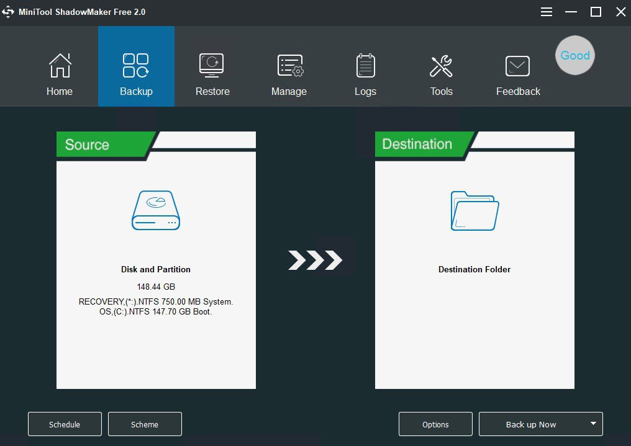Open the Feedback envelope icon
The width and height of the screenshot is (631, 446).
517,66
